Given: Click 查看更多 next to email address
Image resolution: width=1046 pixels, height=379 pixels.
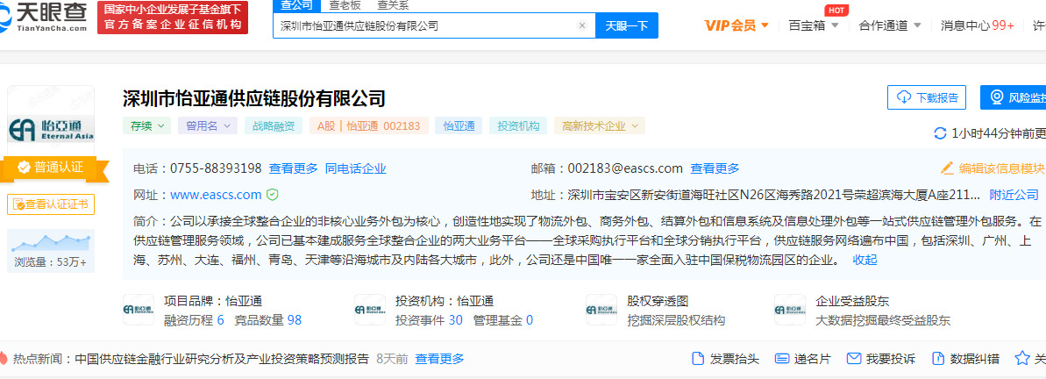Looking at the screenshot, I should point(715,168).
